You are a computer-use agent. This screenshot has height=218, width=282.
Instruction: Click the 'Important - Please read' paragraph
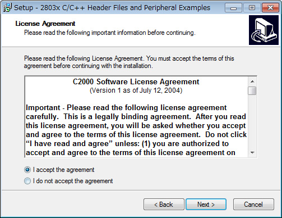coord(136,130)
